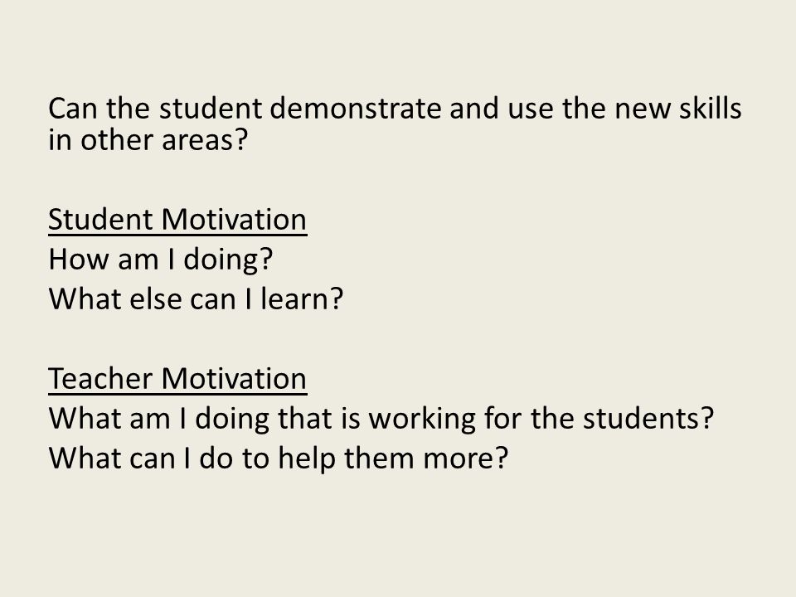Click the word 'students?' at the line end

[648, 419]
